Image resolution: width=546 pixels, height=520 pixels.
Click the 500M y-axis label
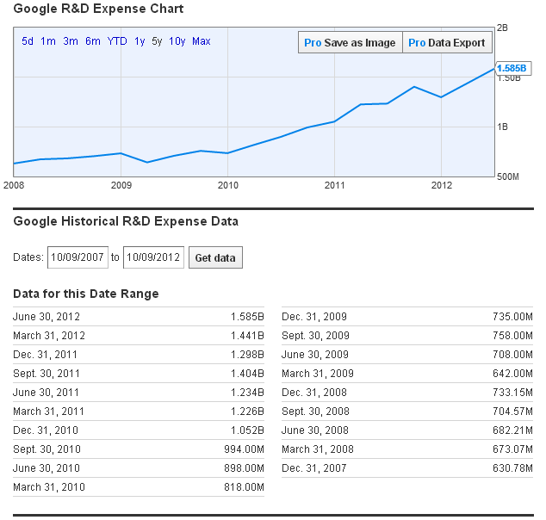pyautogui.click(x=508, y=176)
